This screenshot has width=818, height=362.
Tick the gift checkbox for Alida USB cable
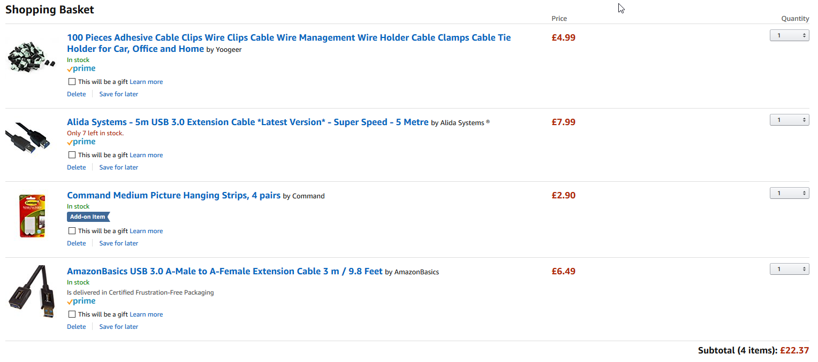[72, 155]
